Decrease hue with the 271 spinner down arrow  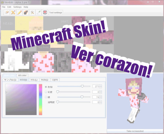click(100, 87)
